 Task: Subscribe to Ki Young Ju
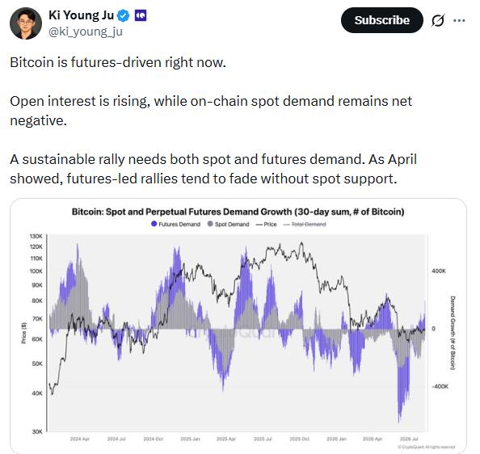[x=381, y=20]
